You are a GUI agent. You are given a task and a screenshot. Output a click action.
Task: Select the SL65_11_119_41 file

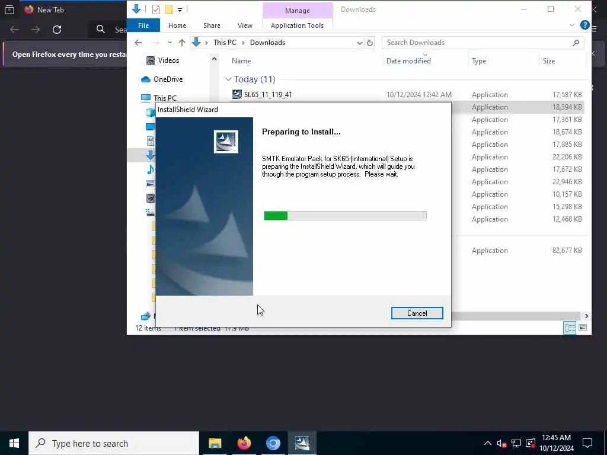pos(268,95)
